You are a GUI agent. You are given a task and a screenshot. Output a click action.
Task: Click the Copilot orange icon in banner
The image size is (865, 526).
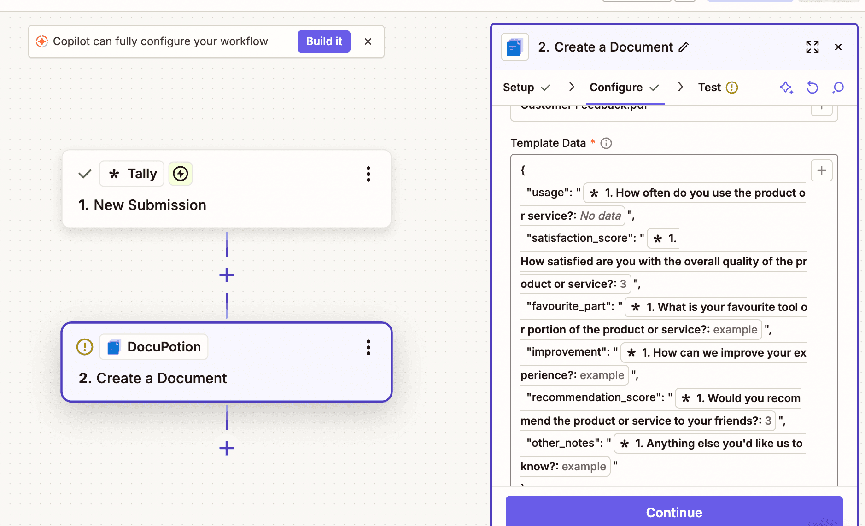[42, 41]
